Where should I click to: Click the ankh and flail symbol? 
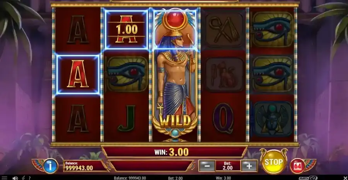point(224,29)
